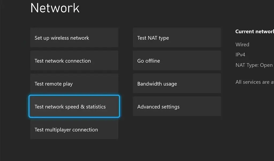Image resolution: width=274 pixels, height=161 pixels.
Task: Open Bandwidth usage settings
Action: pyautogui.click(x=177, y=83)
